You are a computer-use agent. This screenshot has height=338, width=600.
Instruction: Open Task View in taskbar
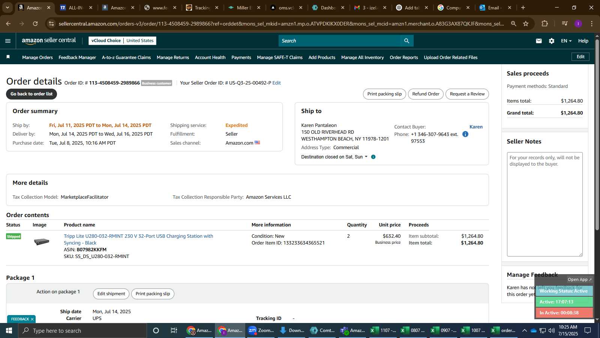click(174, 330)
